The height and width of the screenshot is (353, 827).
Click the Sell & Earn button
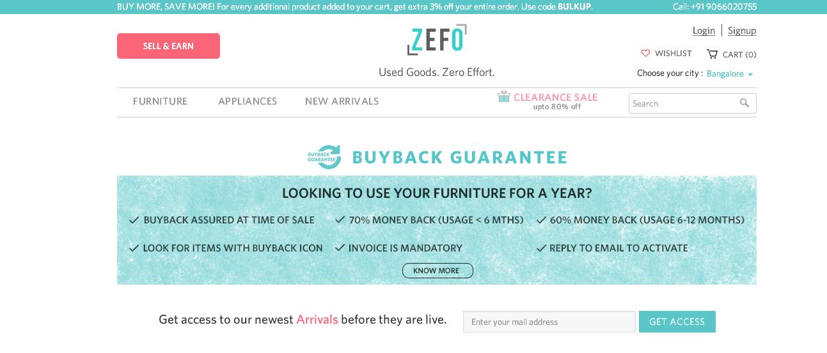[168, 46]
